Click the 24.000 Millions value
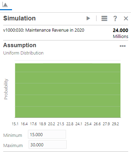131x152 pixels. [x=120, y=33]
